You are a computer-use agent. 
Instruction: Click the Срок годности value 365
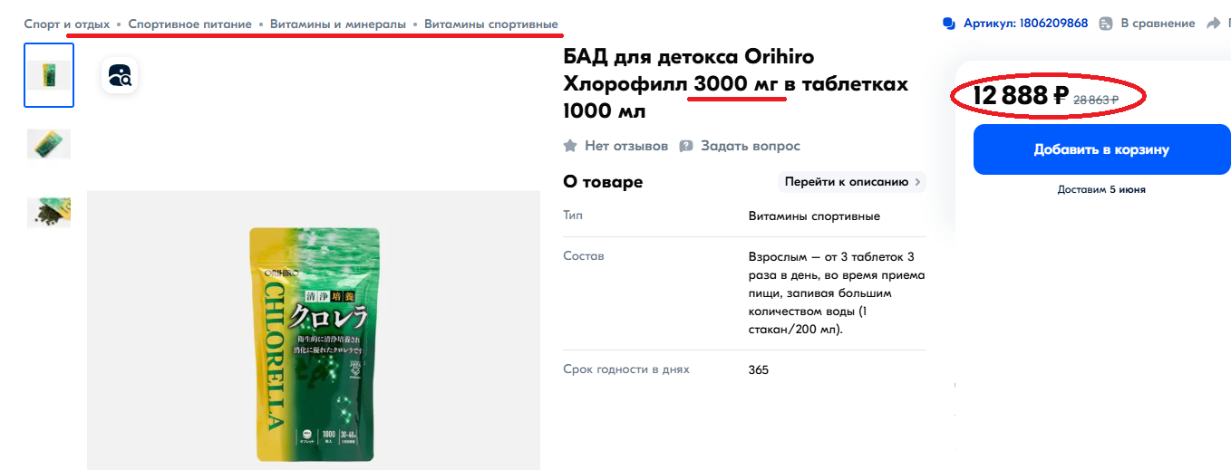pos(759,370)
